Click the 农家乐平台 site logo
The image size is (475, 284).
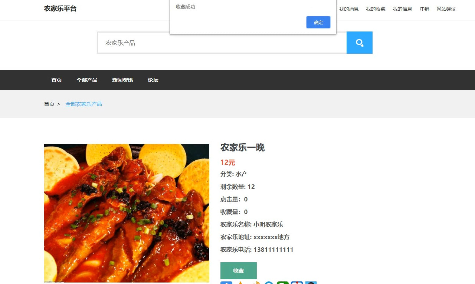(60, 9)
